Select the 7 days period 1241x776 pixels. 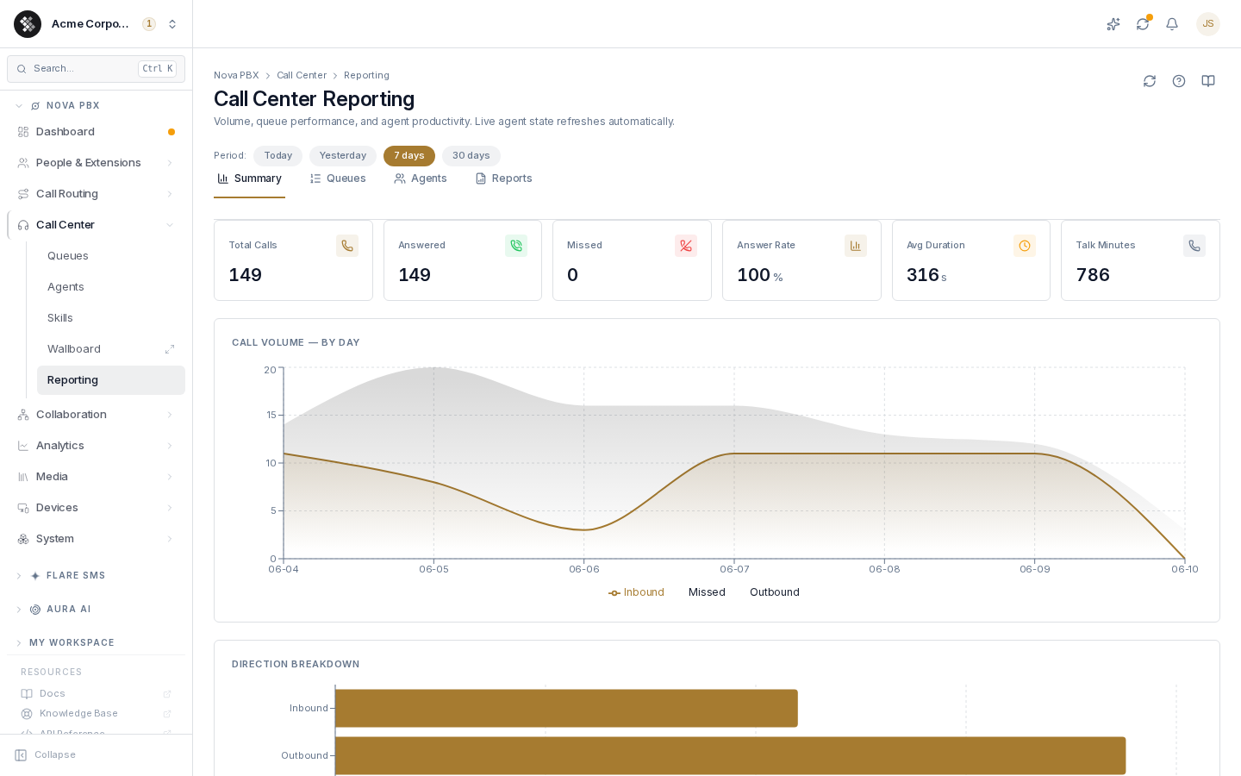click(409, 156)
